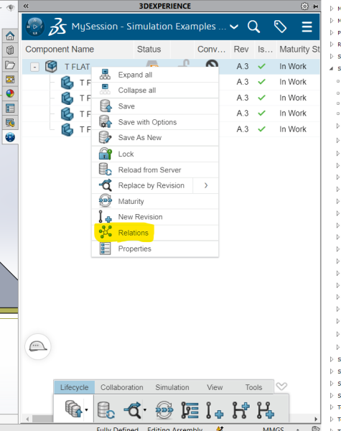Click the 3DS logo in header
This screenshot has width=341, height=431.
[x=57, y=27]
